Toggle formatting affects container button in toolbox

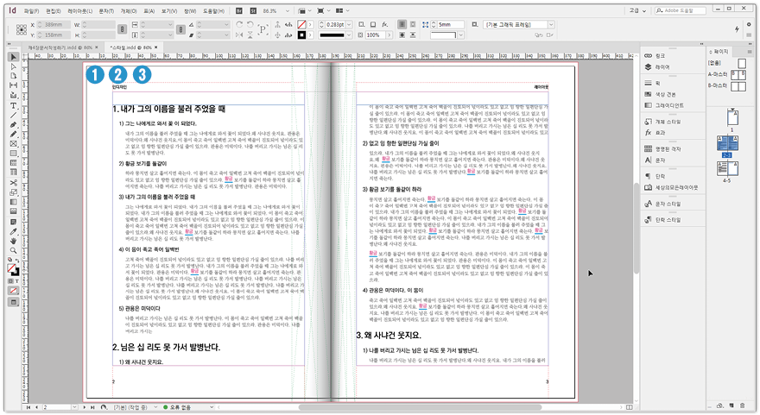[x=10, y=281]
